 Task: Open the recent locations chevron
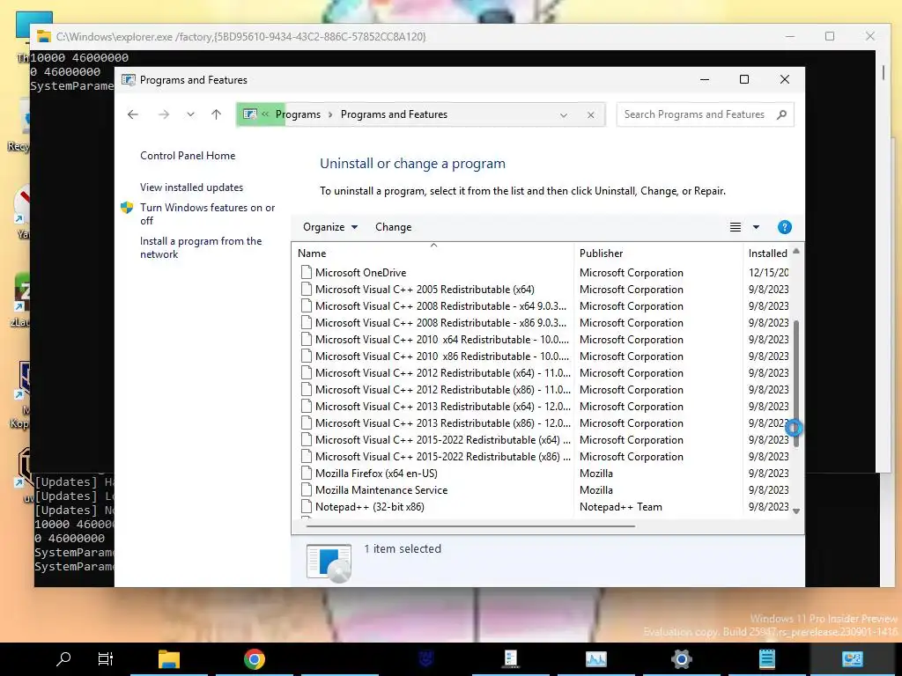coord(190,114)
